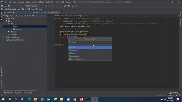The image size is (182, 102).
Task: Open the Build menu
Action: (x=48, y=2)
